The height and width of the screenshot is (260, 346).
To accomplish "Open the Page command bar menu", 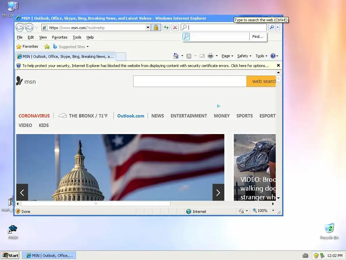I will pyautogui.click(x=227, y=56).
